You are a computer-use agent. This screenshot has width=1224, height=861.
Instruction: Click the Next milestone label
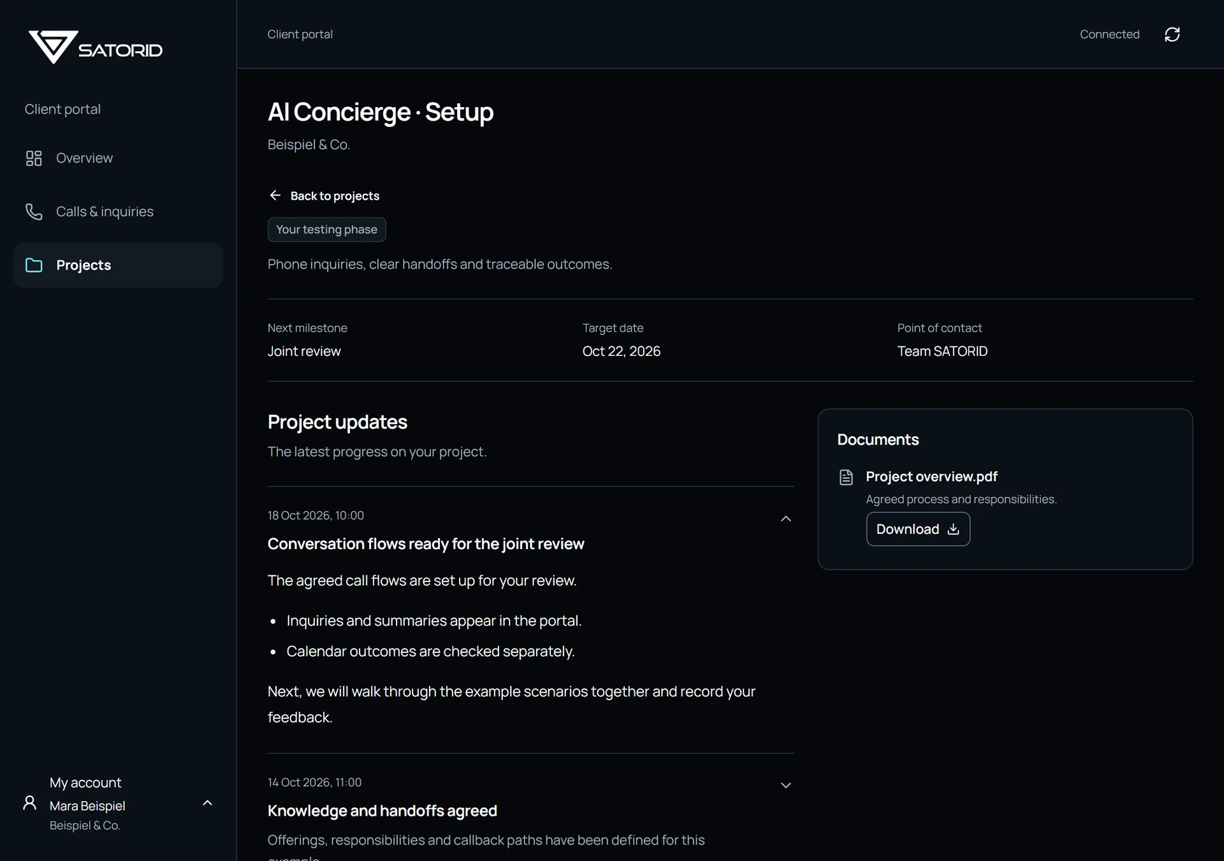307,328
